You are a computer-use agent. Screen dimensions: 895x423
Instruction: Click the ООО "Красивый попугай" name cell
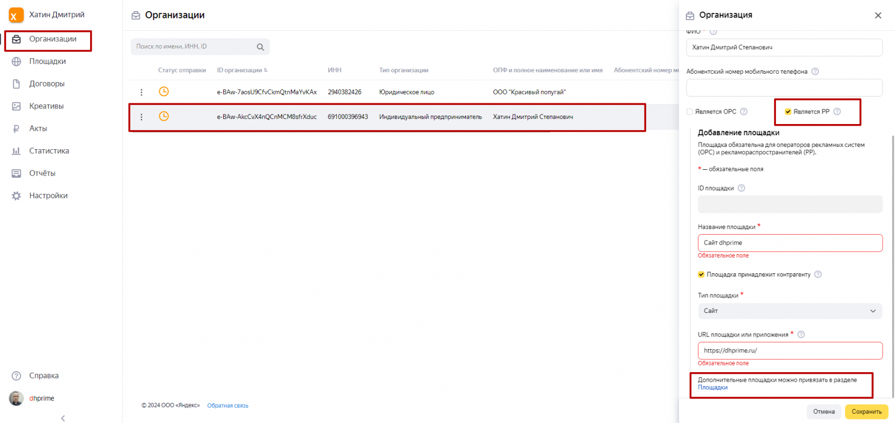[529, 92]
